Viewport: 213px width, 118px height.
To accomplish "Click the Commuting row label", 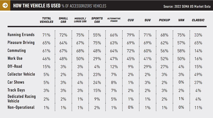I will coord(17,50).
